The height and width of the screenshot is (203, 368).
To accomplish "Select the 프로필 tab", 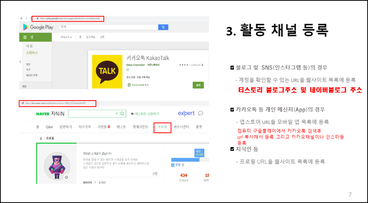I will coord(162,127).
